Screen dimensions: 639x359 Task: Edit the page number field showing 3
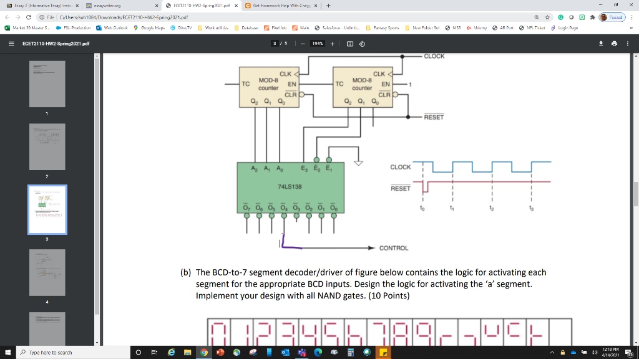click(275, 44)
